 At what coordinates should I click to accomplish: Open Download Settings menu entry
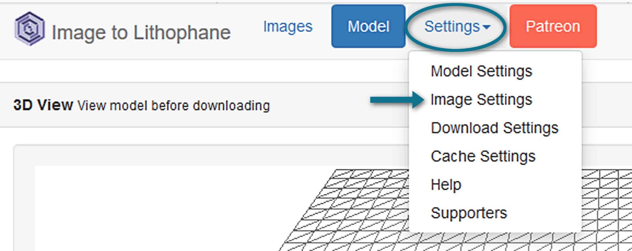coord(494,128)
